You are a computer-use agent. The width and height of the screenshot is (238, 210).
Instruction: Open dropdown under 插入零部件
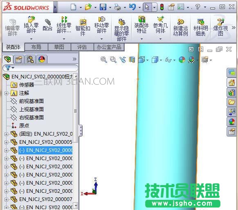tap(31, 39)
